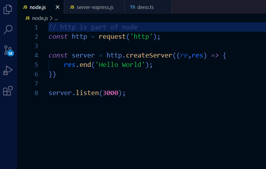The width and height of the screenshot is (266, 169).
Task: Click line number 1 in gutter
Action: [36, 27]
